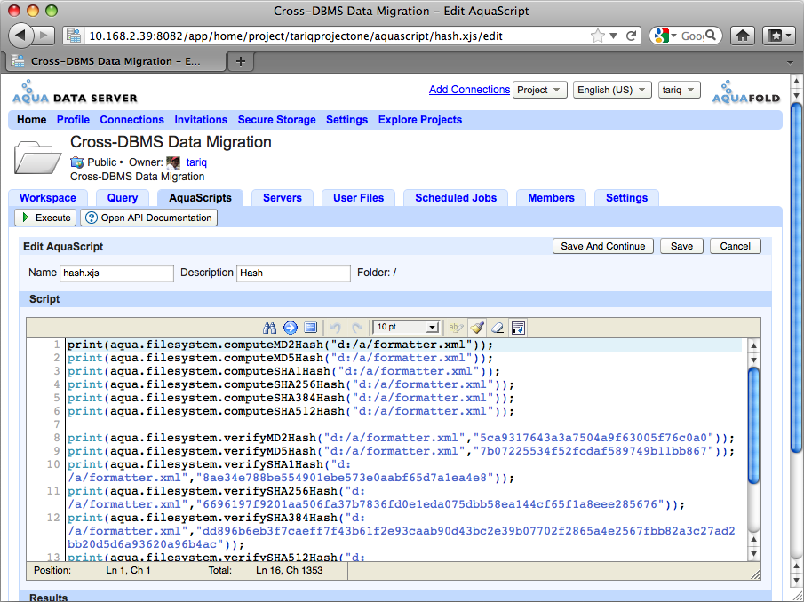The image size is (804, 602).
Task: Click the select-all lines icon
Action: (311, 328)
